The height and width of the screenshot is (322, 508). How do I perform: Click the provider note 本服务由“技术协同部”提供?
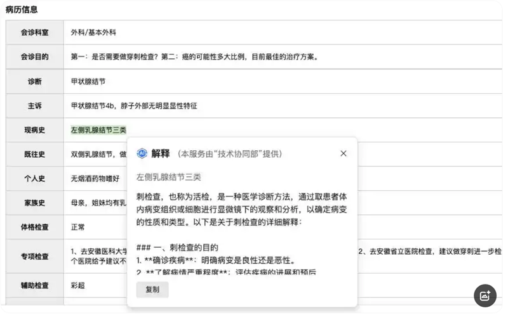230,154
